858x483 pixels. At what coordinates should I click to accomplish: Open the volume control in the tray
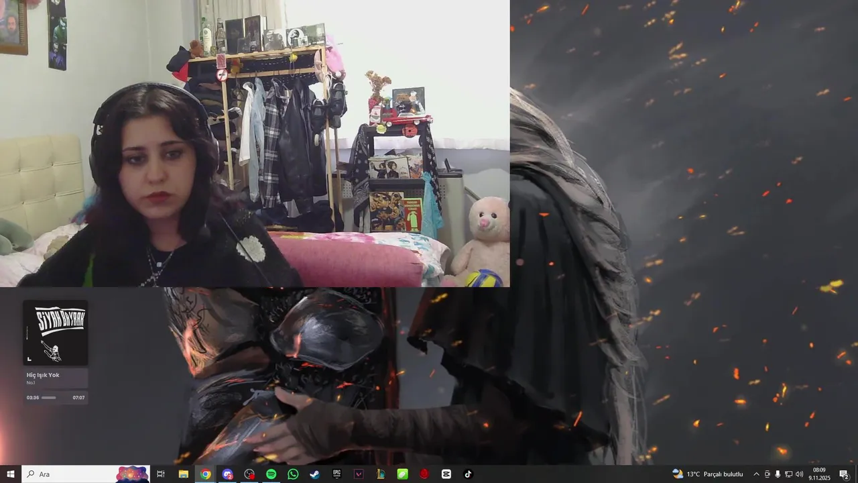point(799,474)
